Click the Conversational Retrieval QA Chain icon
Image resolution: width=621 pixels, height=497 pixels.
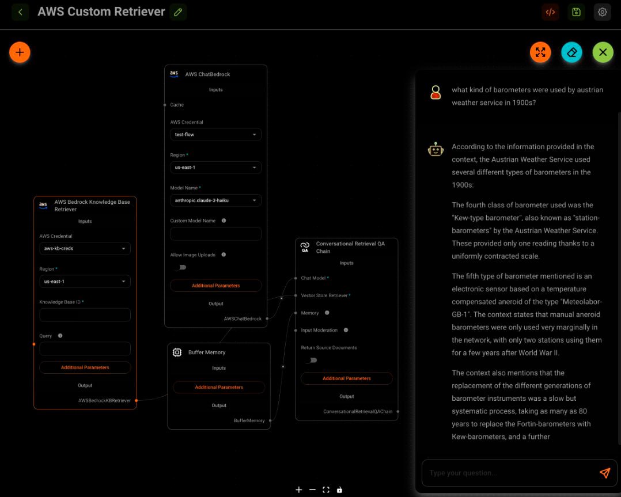point(305,247)
